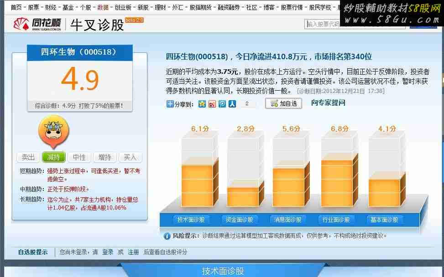Select the 买入 rating option
The image size is (444, 277).
[130, 157]
